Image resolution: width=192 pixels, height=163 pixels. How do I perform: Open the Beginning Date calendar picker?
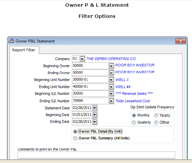coord(95,115)
